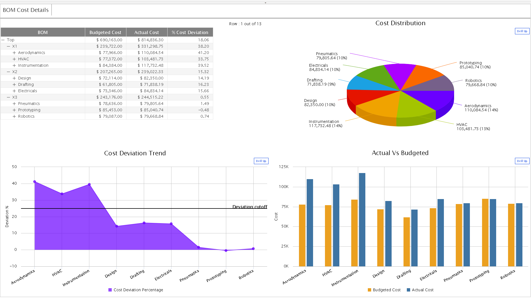
Task: Click HVAC data point on trend chart
Action: [x=62, y=194]
